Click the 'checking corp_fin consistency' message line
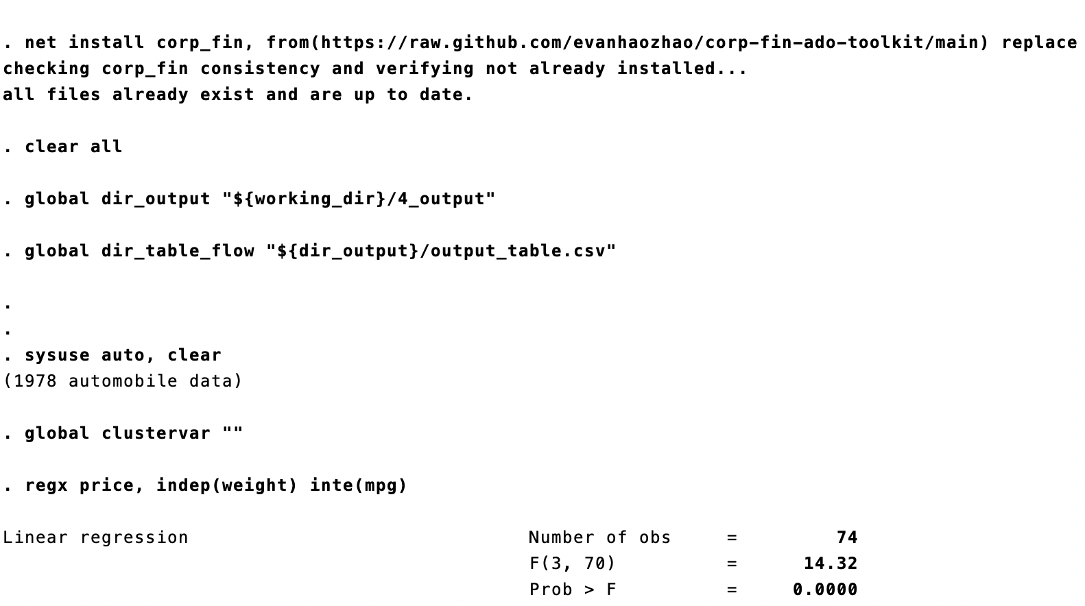Image resolution: width=1085 pixels, height=606 pixels. [x=375, y=69]
